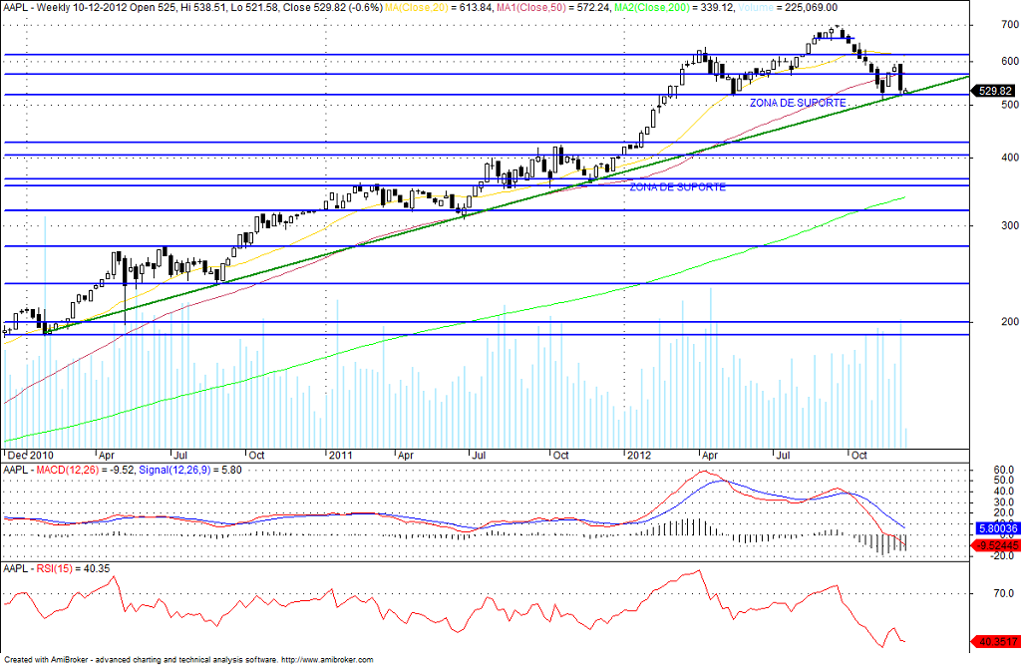Select the MA1(Close,50) = 572.24 label
Screen dimensions: 1021x665
(x=554, y=8)
